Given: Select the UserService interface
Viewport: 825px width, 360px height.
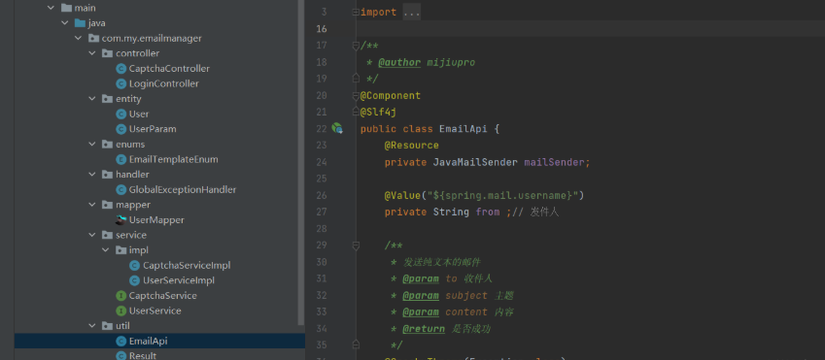Looking at the screenshot, I should tap(155, 311).
